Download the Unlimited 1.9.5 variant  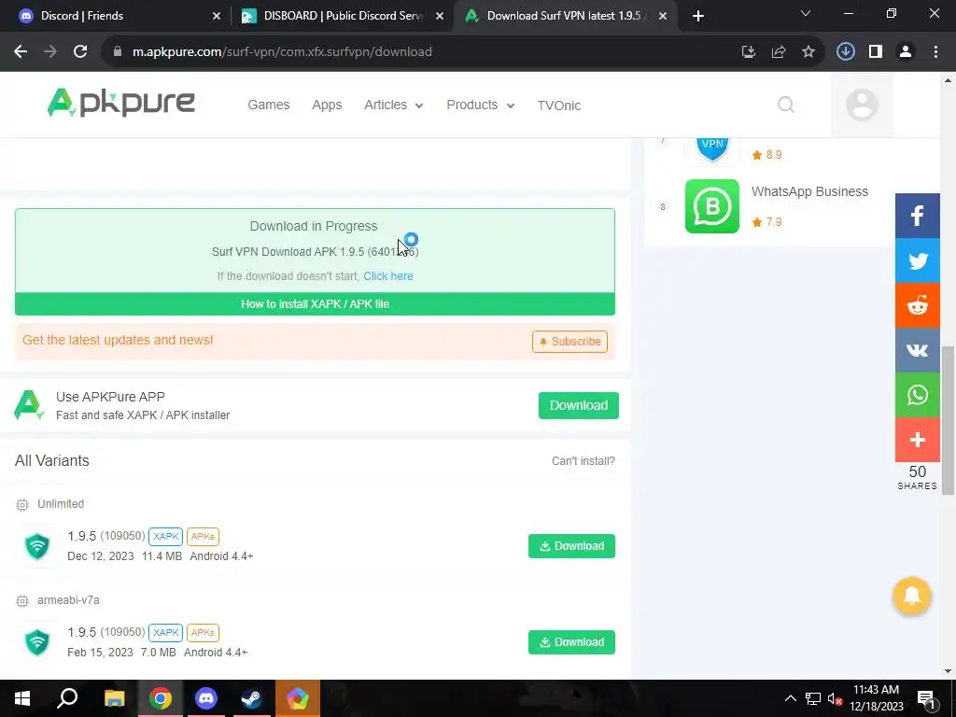[x=571, y=545]
